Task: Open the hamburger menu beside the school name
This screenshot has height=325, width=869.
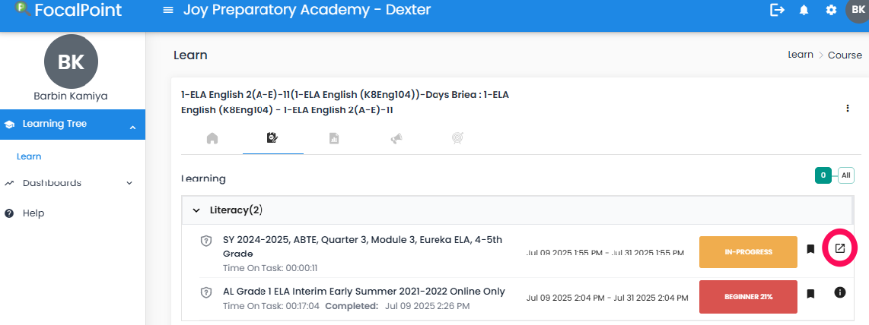Action: [168, 10]
